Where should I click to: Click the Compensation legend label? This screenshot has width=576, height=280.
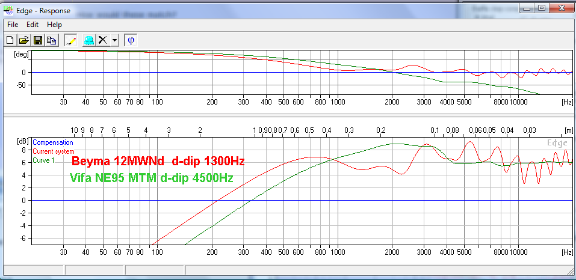point(53,143)
